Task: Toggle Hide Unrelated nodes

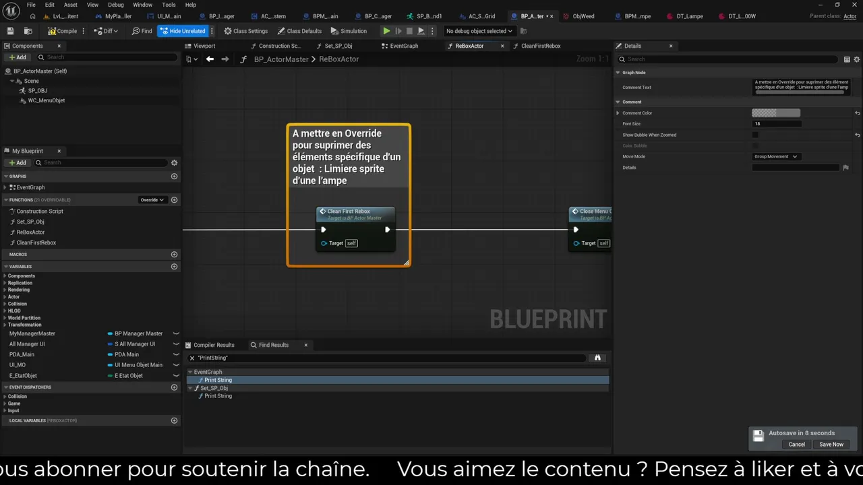Action: point(183,31)
